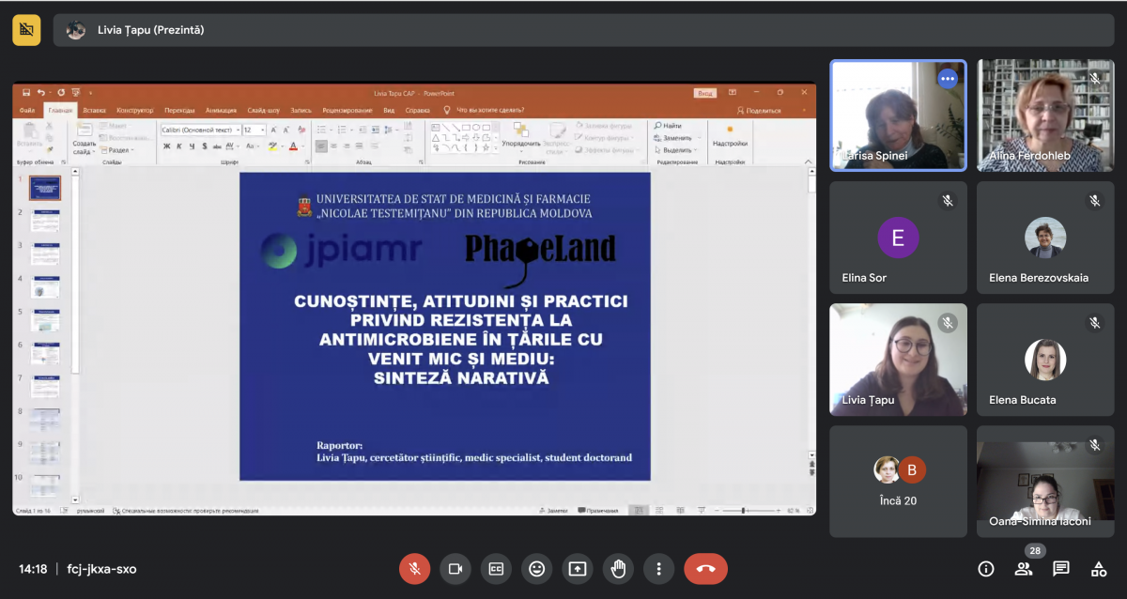Click the options dots on Larisa Spinei's tile
This screenshot has height=599, width=1127.
pos(948,79)
